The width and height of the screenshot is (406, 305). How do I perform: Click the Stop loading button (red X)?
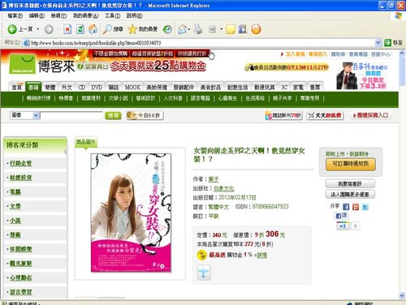67,29
